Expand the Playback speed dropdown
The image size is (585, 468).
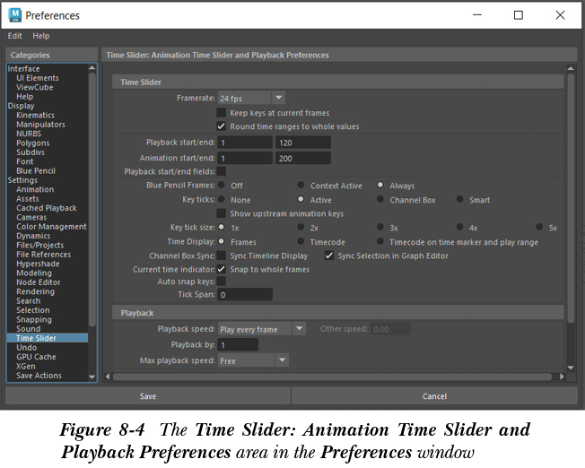coord(261,329)
